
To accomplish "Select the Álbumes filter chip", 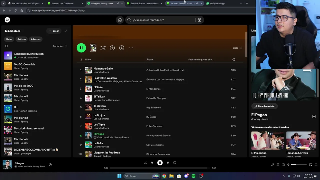I will click(36, 39).
